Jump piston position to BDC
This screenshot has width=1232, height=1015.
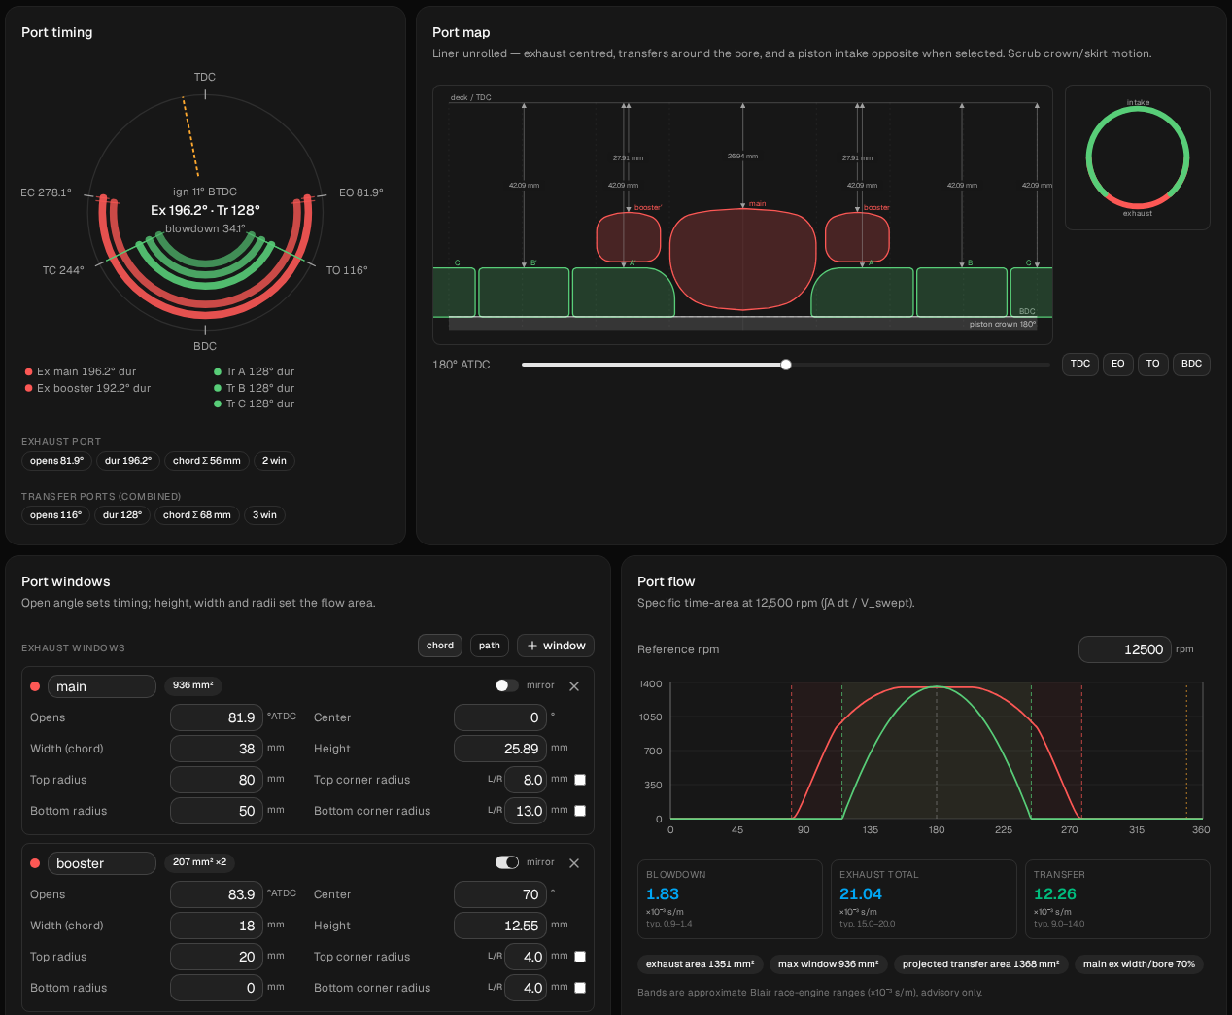[x=1191, y=364]
